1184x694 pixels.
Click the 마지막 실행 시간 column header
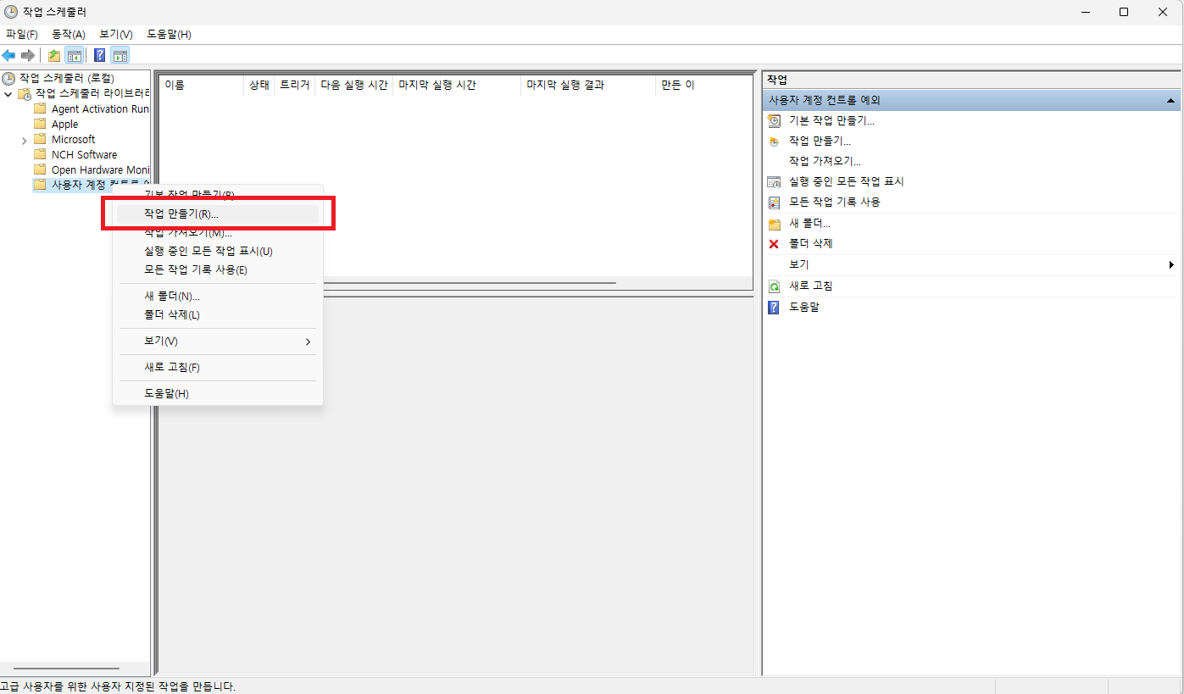tap(456, 86)
